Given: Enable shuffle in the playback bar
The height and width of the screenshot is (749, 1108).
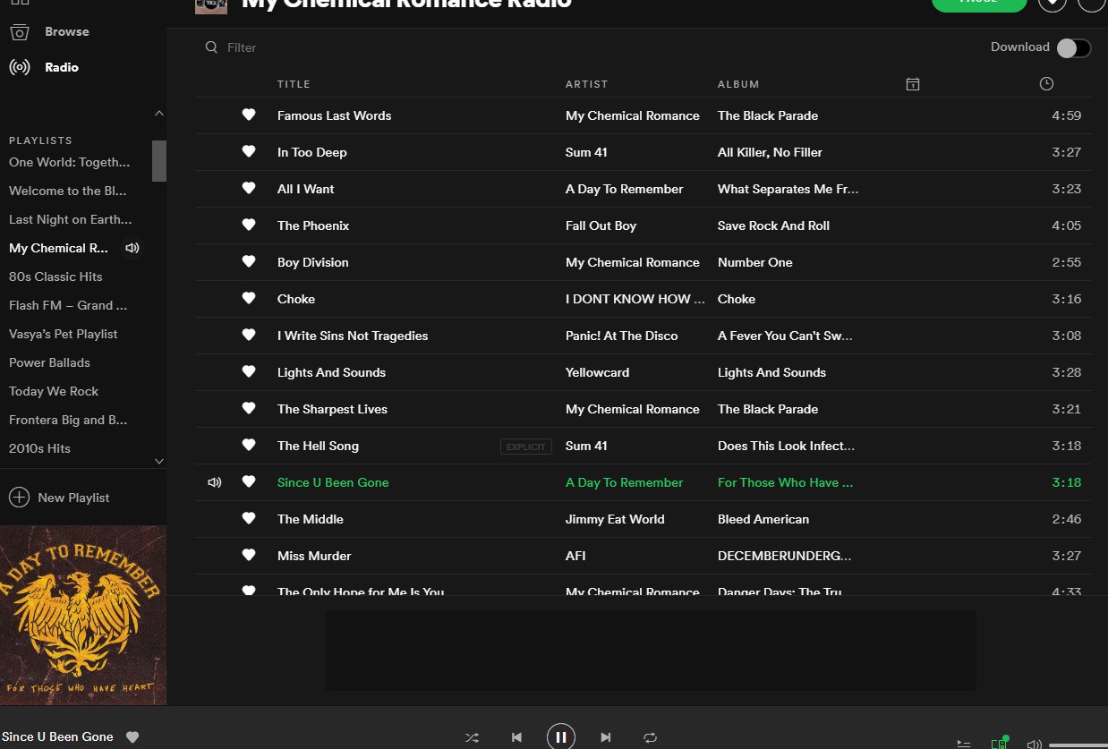Looking at the screenshot, I should tap(472, 737).
